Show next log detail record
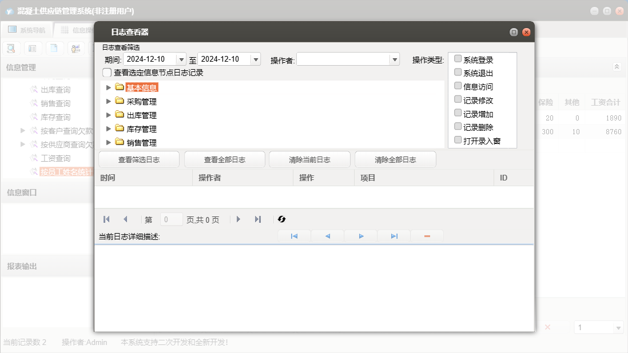The image size is (628, 353). point(361,236)
